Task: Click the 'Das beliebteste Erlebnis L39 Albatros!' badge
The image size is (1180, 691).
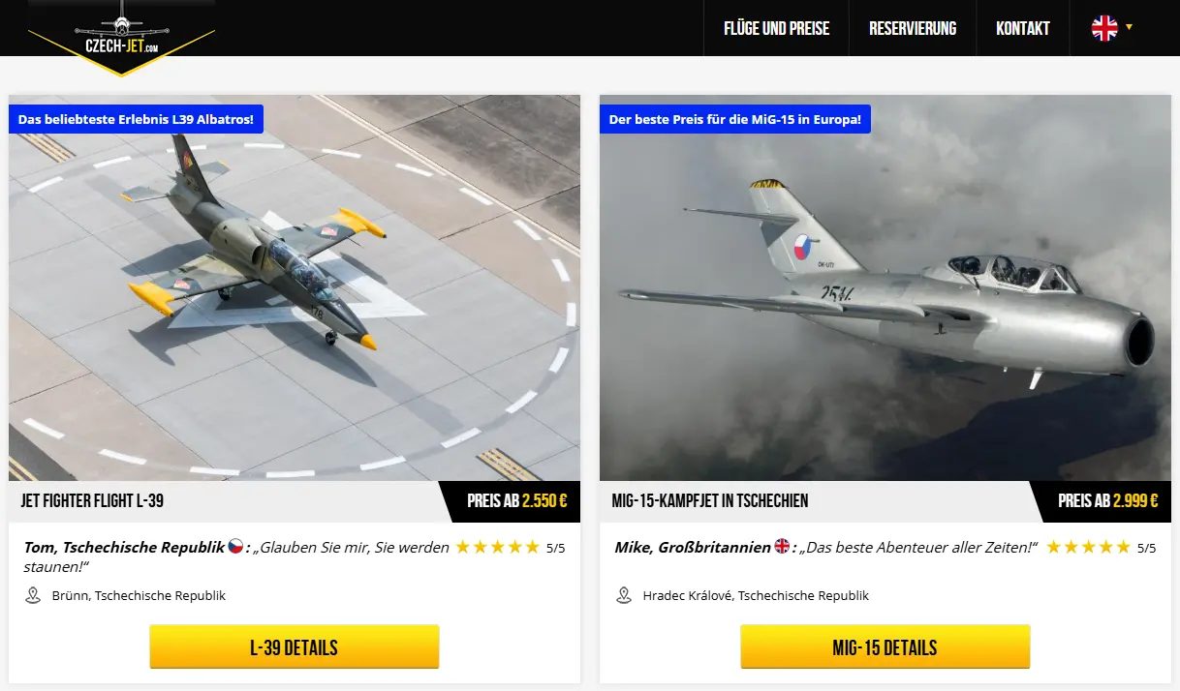Action: coord(136,120)
